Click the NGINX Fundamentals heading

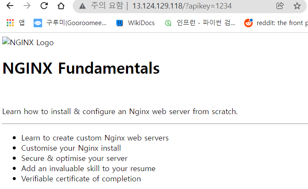[x=81, y=68]
